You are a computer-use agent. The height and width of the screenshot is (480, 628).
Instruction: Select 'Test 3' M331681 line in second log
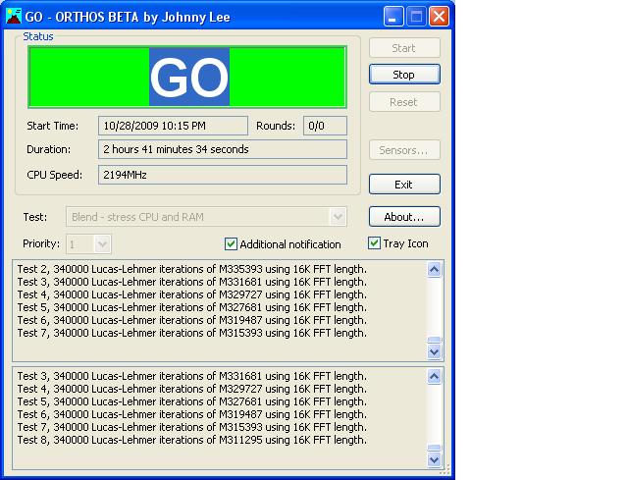pos(192,376)
